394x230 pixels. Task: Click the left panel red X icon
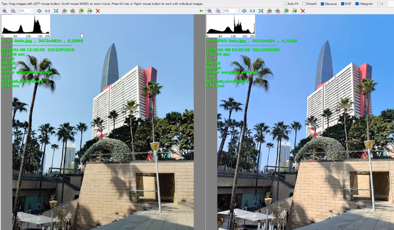click(98, 11)
